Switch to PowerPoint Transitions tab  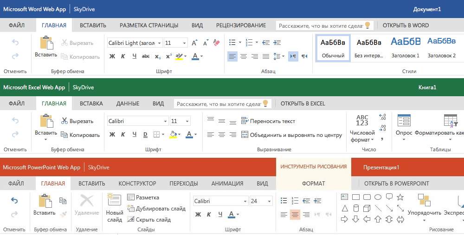[183, 183]
